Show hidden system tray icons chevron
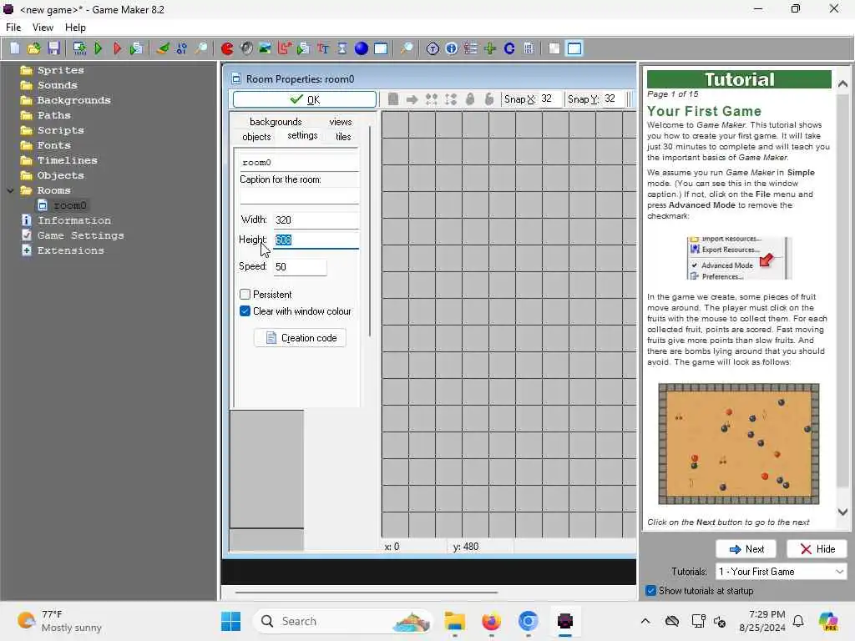Viewport: 855px width, 641px height. (645, 621)
